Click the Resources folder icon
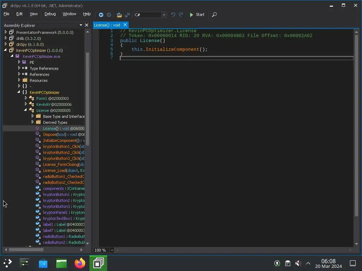 [25, 80]
